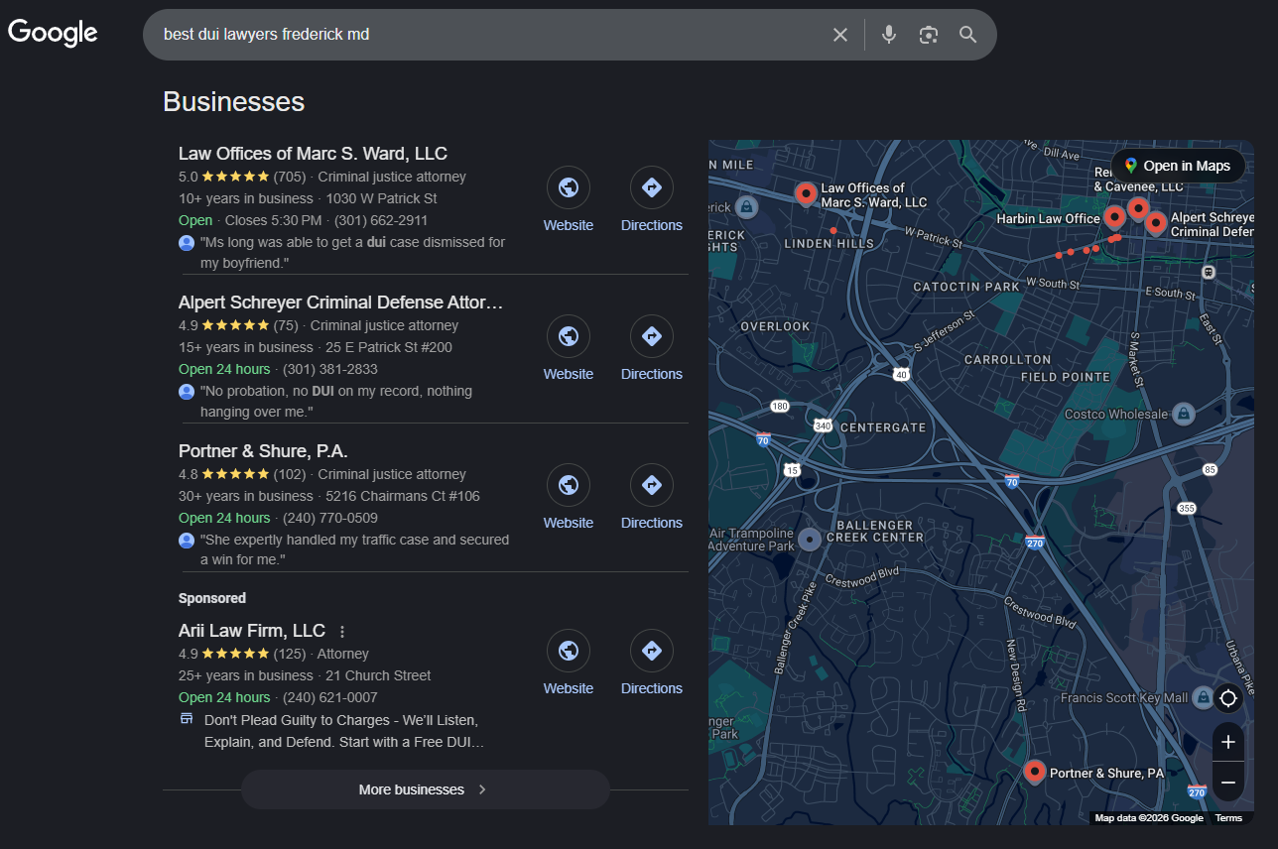This screenshot has height=849, width=1278.
Task: Click the map Terms link
Action: coord(1228,818)
